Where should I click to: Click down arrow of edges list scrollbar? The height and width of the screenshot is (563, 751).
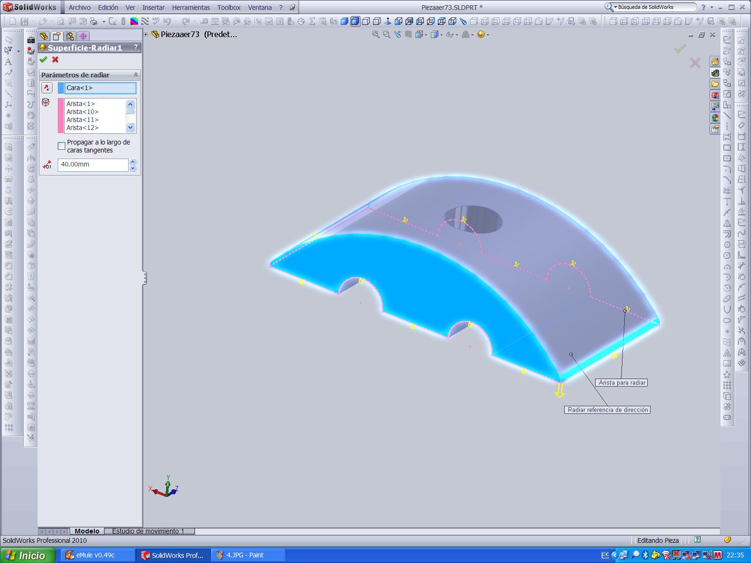point(130,128)
